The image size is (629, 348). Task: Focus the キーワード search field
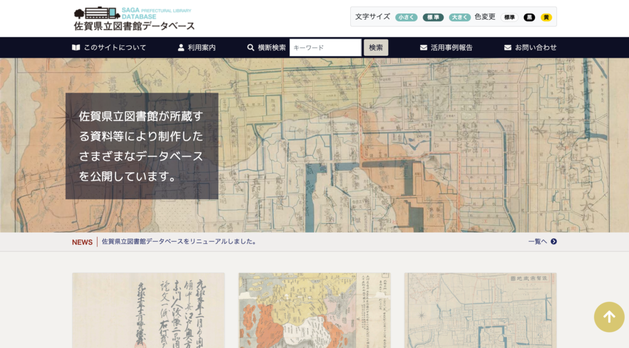[326, 47]
